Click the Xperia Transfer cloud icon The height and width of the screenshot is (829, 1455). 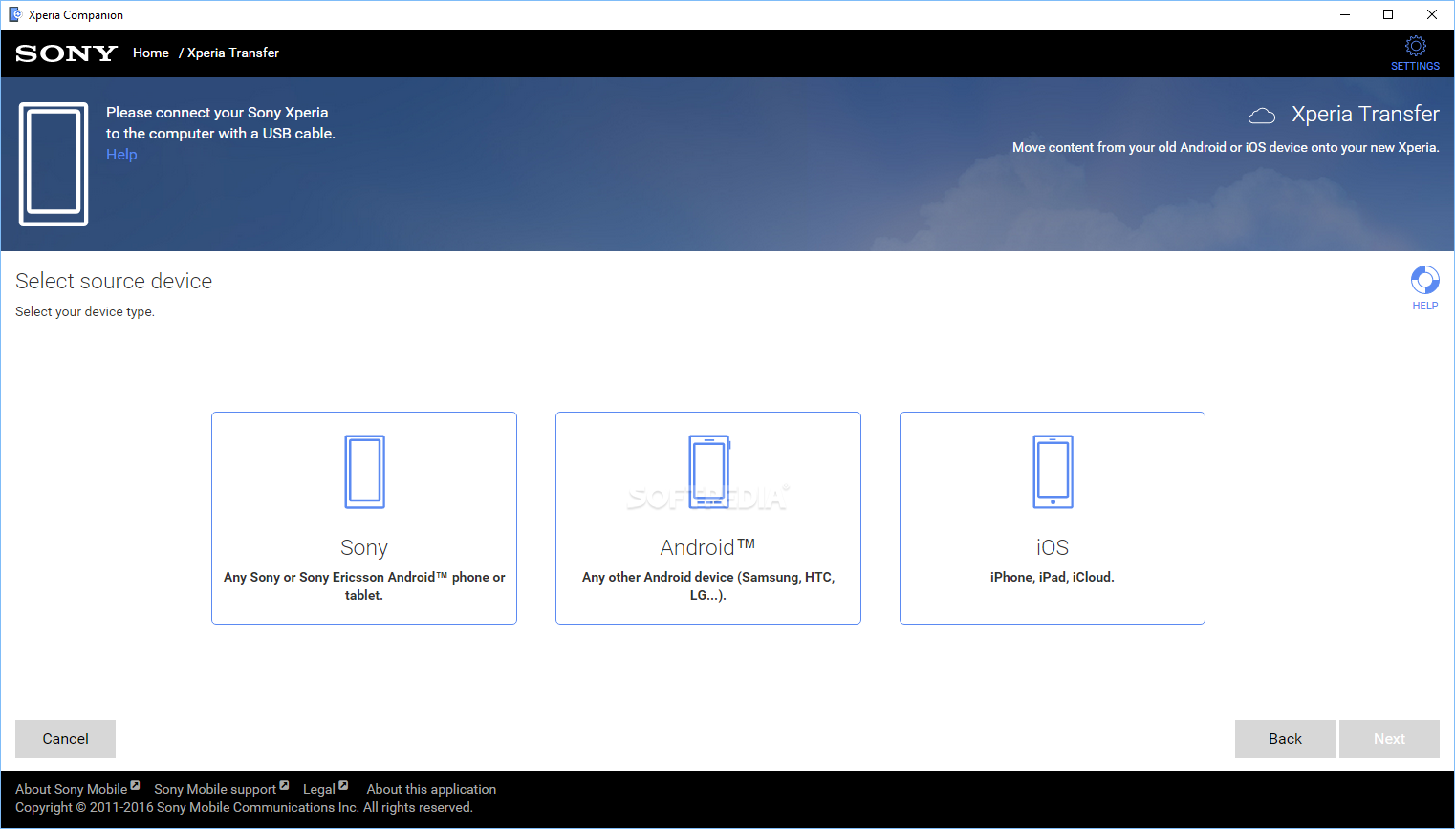coord(1262,116)
